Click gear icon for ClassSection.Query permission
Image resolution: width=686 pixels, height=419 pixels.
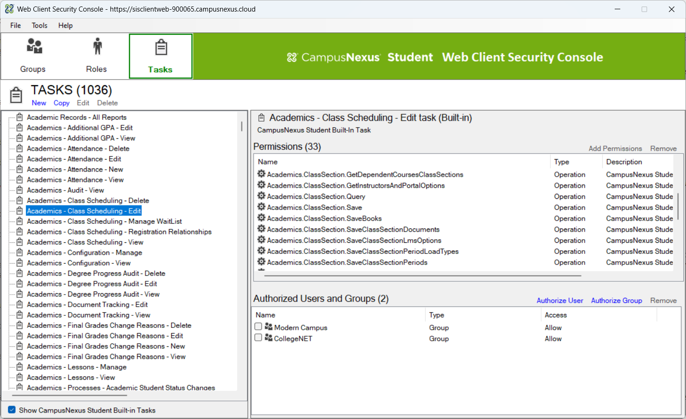[x=262, y=196]
